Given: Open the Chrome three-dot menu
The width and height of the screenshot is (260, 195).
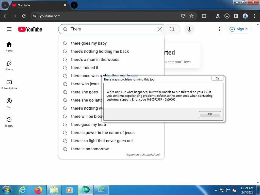Looking at the screenshot, I should (x=254, y=16).
